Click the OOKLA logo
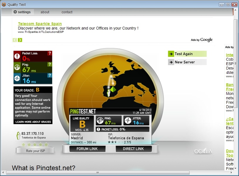Image resolution: width=239 pixels, height=176 pixels. click(203, 151)
